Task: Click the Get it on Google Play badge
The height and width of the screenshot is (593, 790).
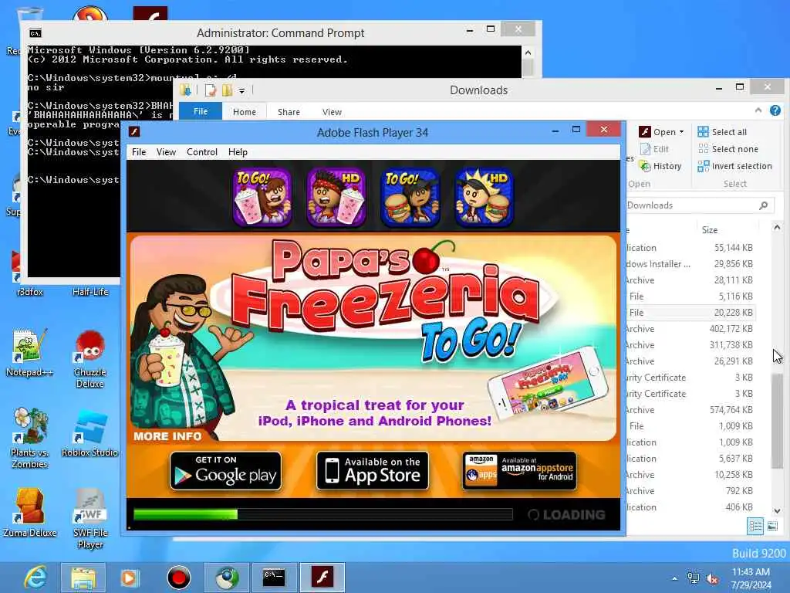Action: point(226,470)
